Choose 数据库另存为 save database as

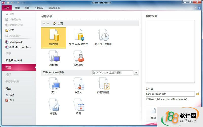14,25
